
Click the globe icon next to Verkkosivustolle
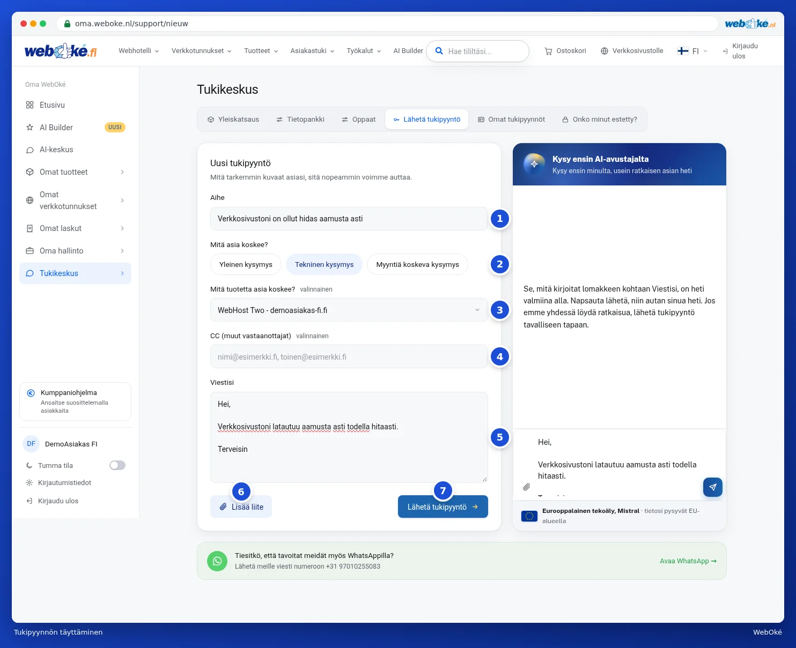(605, 51)
